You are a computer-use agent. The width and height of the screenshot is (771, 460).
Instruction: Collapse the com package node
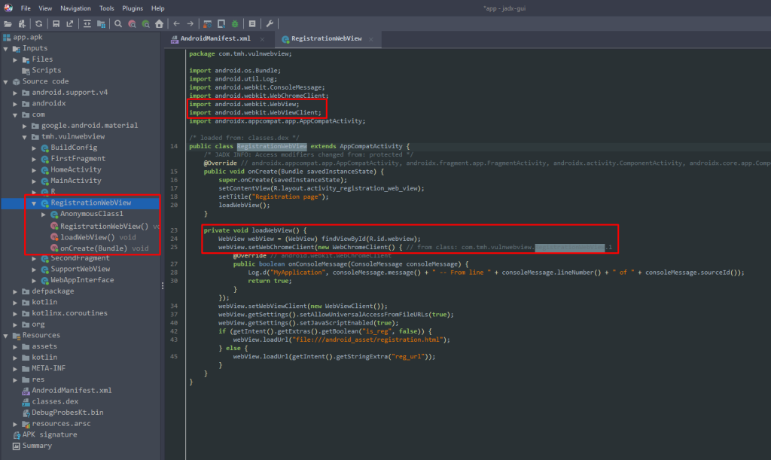15,114
